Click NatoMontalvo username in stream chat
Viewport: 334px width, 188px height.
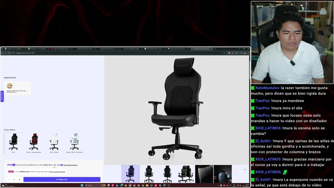tap(267, 88)
